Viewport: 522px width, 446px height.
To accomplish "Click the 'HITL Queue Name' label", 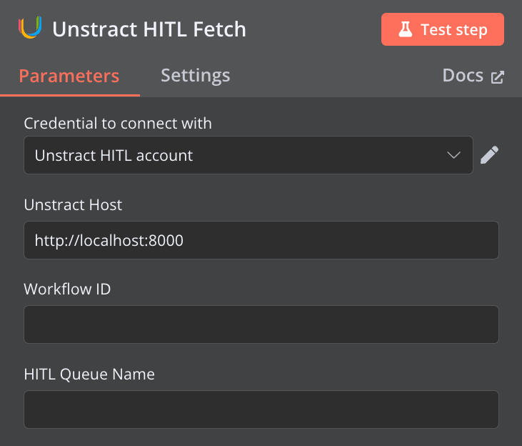I will [x=89, y=375].
